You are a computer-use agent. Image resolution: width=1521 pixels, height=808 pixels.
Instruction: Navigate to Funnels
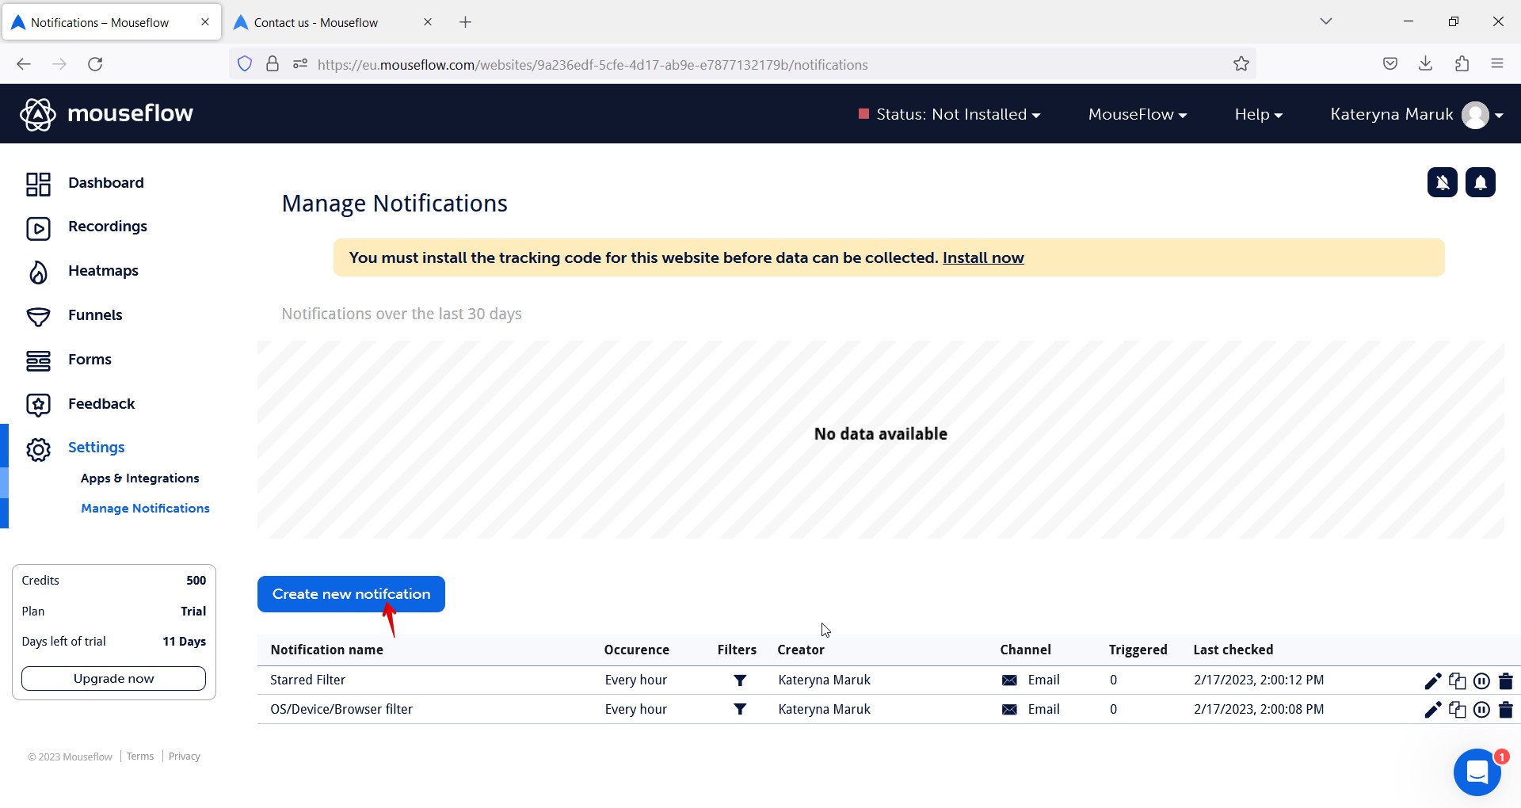click(x=74, y=316)
